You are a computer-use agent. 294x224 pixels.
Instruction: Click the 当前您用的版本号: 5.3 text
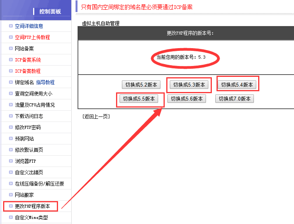pos(181,57)
